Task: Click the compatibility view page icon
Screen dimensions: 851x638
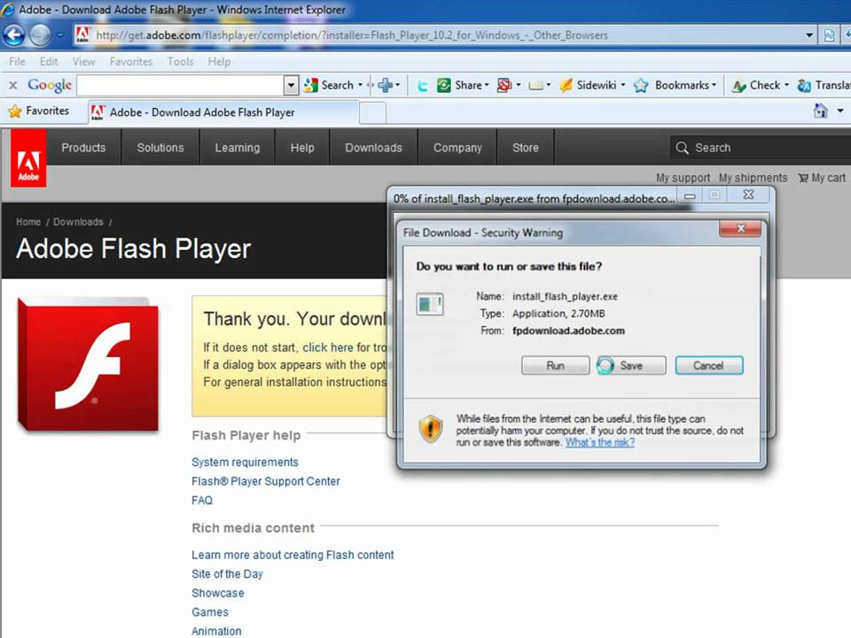Action: (x=829, y=35)
